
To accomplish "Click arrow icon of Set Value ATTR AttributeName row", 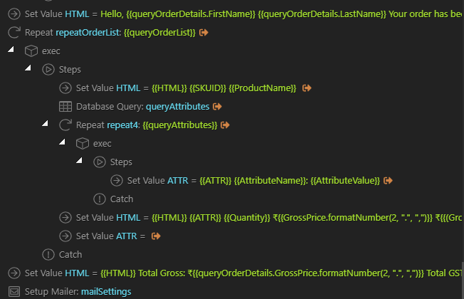I will pos(117,181).
